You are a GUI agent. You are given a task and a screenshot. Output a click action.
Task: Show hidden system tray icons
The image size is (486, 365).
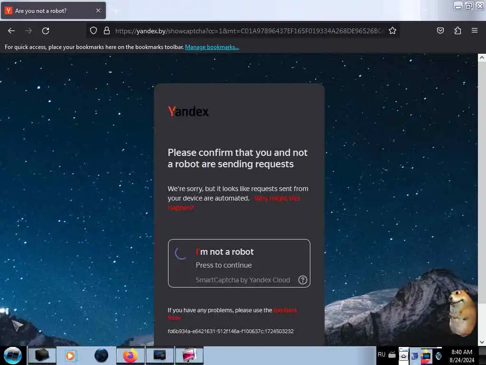point(403,355)
